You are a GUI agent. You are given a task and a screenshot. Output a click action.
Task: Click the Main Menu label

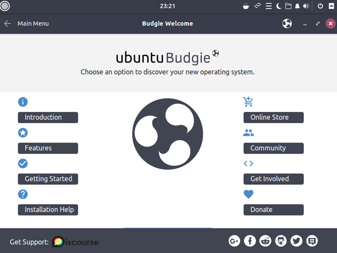coord(33,23)
